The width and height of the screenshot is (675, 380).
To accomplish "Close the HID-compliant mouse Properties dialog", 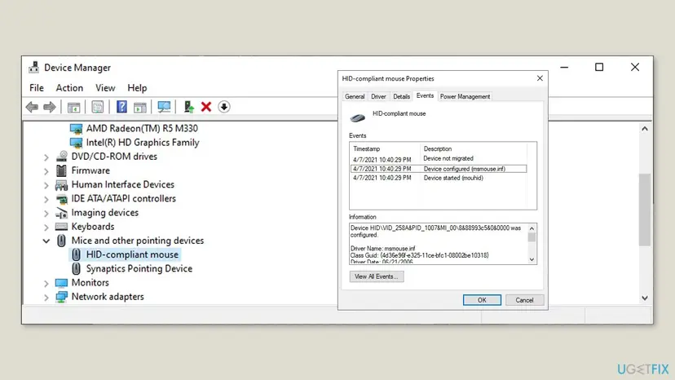I will tap(540, 78).
